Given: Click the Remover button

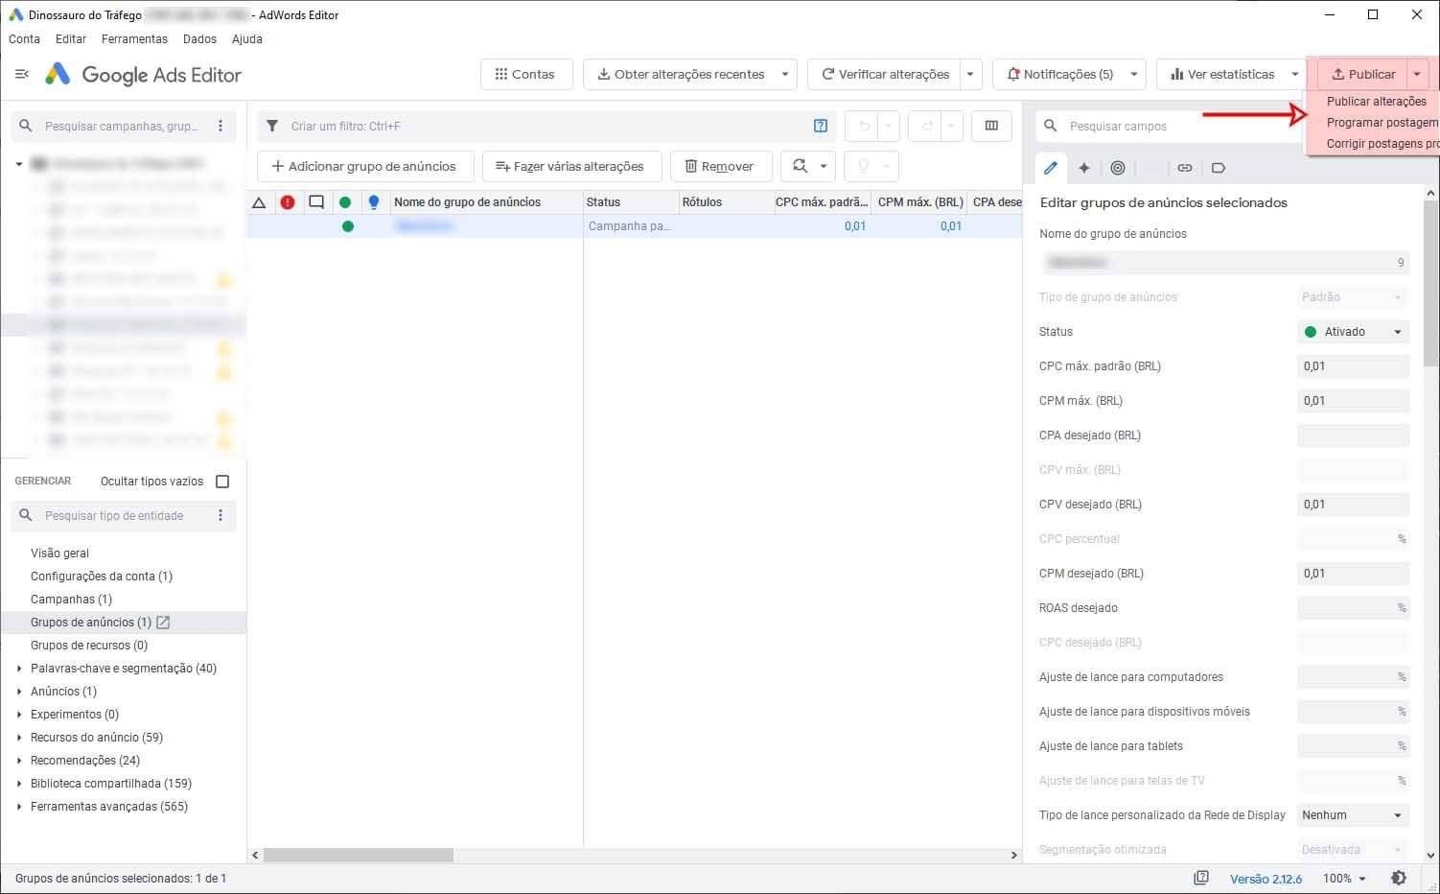Looking at the screenshot, I should [719, 166].
